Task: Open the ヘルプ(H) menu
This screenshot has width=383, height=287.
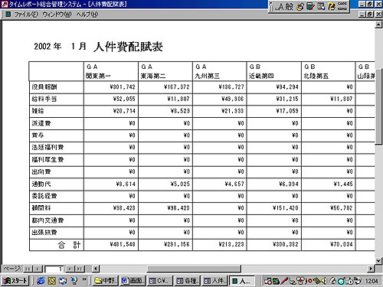Action: [87, 15]
